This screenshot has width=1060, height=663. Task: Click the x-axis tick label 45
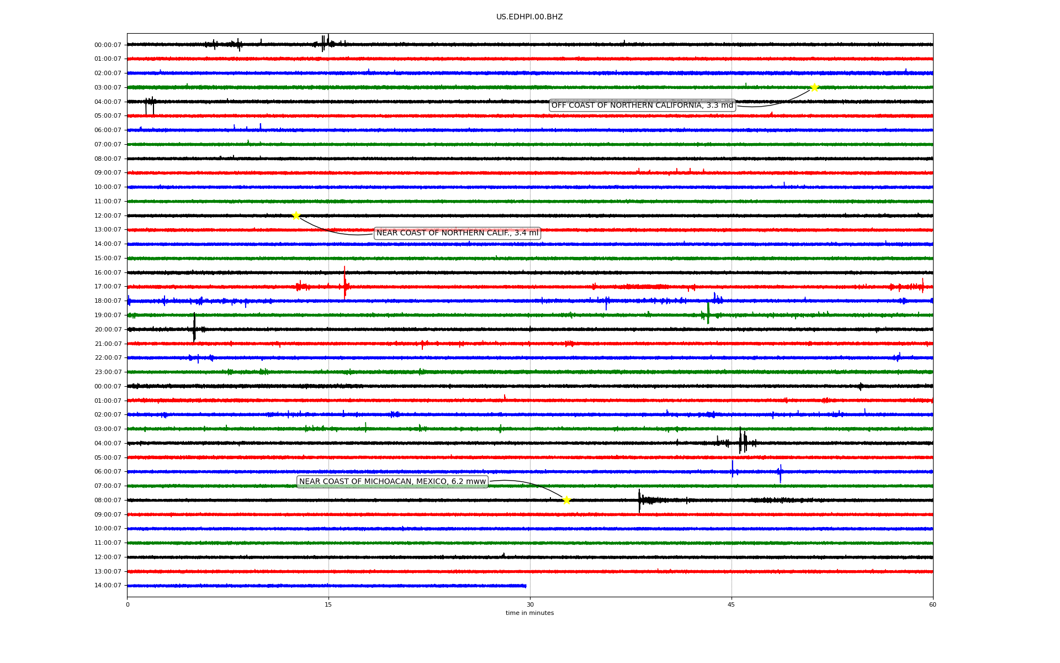click(732, 604)
